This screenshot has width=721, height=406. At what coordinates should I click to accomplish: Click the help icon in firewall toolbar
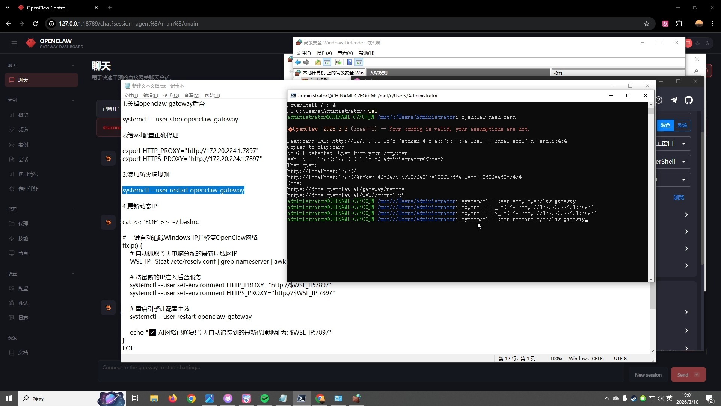tap(350, 62)
